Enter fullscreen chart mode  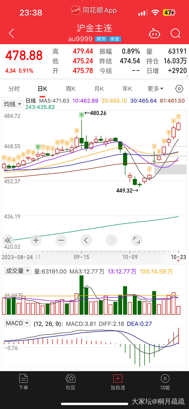tap(136, 240)
